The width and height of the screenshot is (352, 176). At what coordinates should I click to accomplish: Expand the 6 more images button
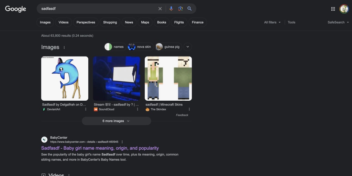pos(116,121)
